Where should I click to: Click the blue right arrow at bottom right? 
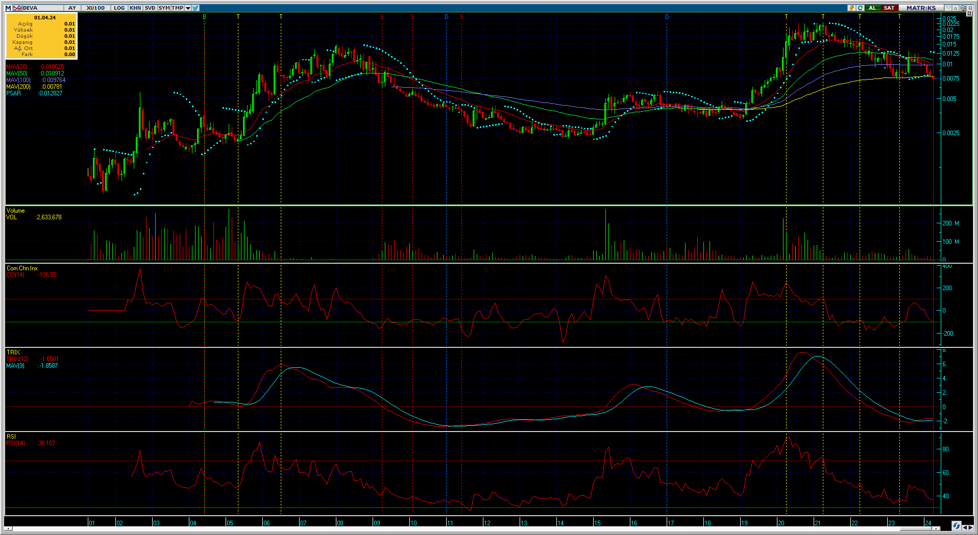coord(970,528)
